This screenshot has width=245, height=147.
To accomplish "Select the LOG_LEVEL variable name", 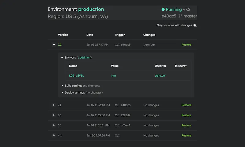I will (76, 75).
